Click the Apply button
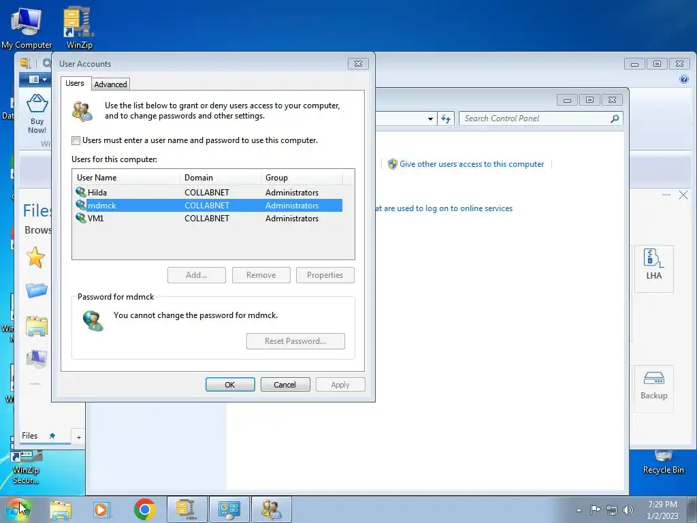The height and width of the screenshot is (523, 697). click(x=340, y=385)
